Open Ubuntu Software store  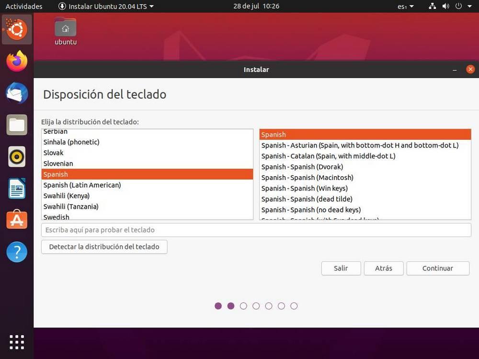(16, 220)
